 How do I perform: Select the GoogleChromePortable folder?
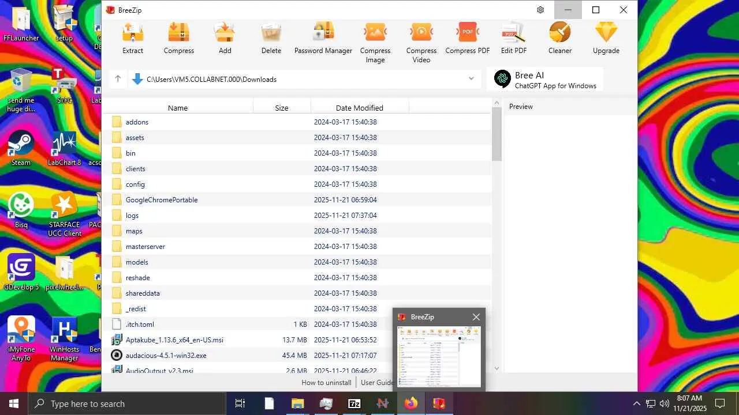(x=297, y=200)
